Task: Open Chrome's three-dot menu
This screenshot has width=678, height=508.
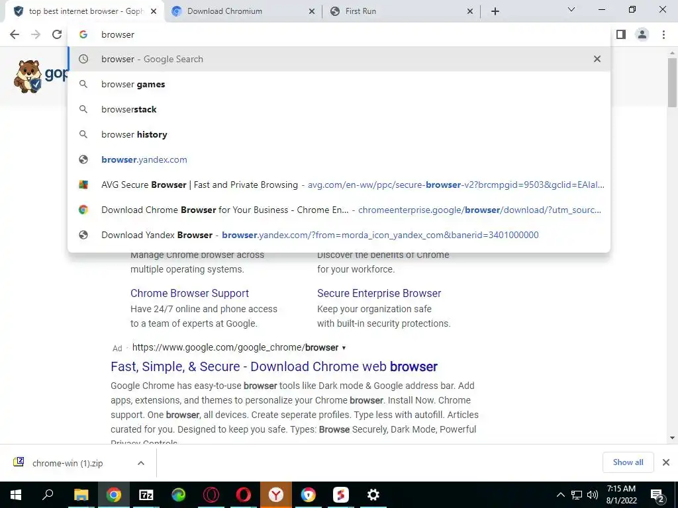Action: click(x=663, y=34)
